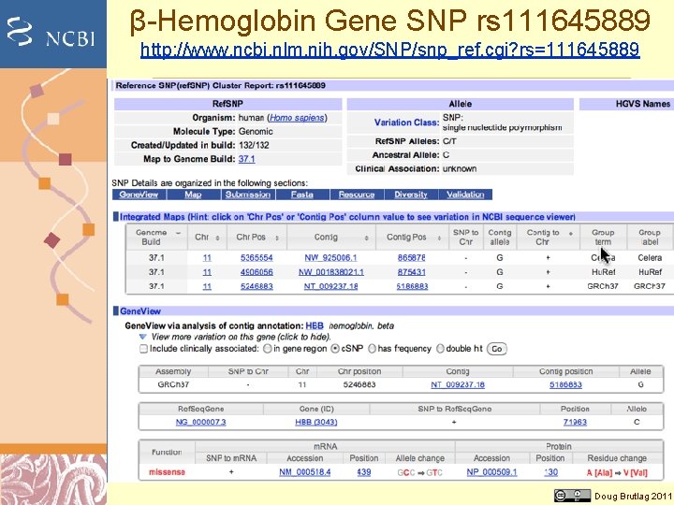Open chromosome 11 link in GRCh37 row
The width and height of the screenshot is (674, 505).
click(207, 286)
